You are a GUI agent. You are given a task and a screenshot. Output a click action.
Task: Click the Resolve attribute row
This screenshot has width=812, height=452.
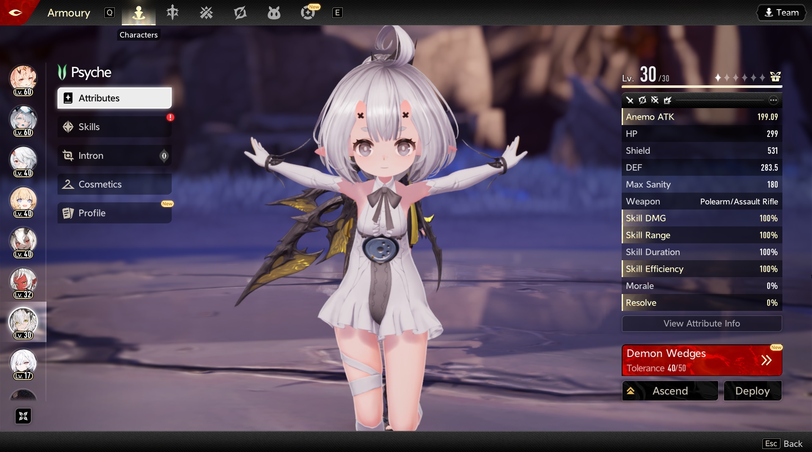702,302
